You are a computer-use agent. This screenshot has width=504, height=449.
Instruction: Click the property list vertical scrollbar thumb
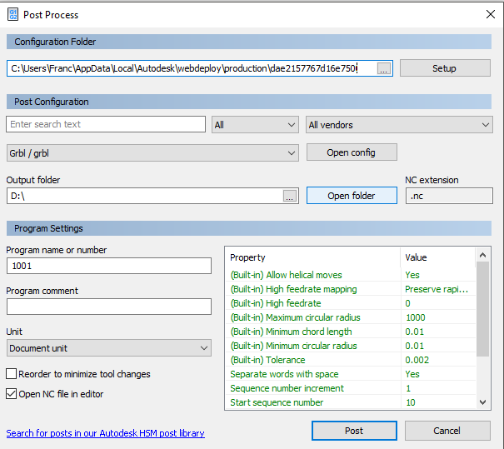click(482, 309)
